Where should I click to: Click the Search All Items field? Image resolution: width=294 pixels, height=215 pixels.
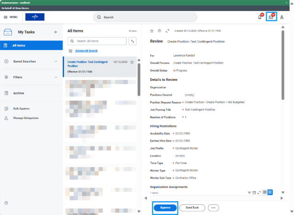point(97,41)
